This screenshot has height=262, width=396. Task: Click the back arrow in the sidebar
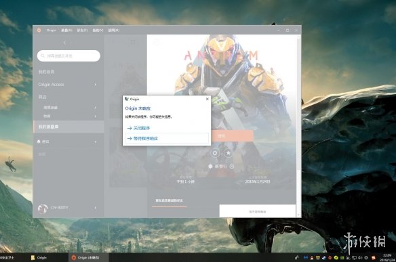[64, 43]
